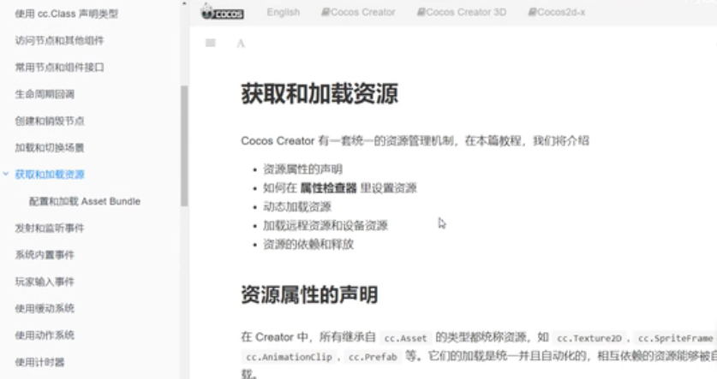Select active item '获取和加载资源' in sidebar
The height and width of the screenshot is (379, 717).
click(x=50, y=175)
